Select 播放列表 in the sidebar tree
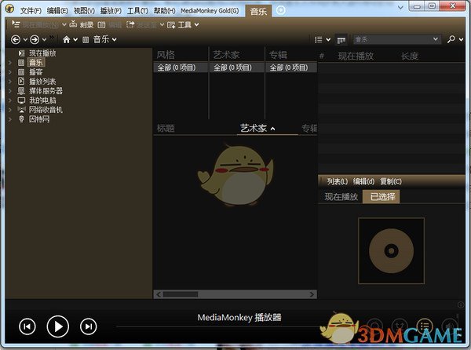471x350 pixels. (42, 82)
